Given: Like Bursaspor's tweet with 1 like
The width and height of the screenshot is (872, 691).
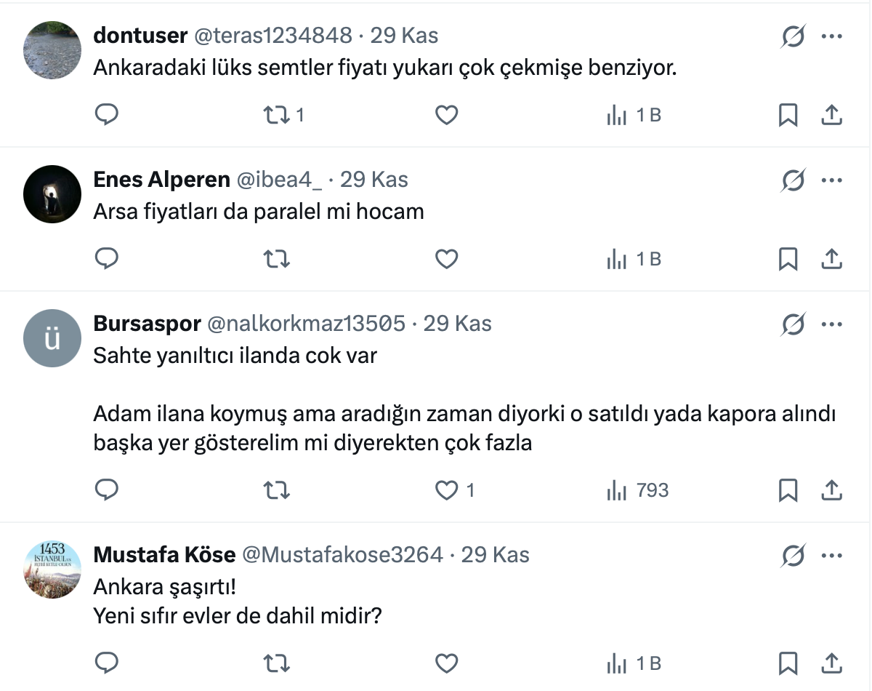Looking at the screenshot, I should [x=446, y=490].
